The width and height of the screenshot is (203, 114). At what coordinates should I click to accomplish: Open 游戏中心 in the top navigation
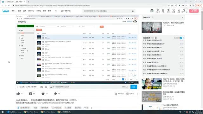(31, 11)
